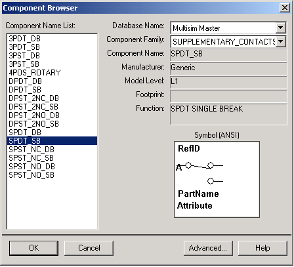Click highlighted SPDT_SB list item
This screenshot has width=294, height=267.
[x=52, y=141]
